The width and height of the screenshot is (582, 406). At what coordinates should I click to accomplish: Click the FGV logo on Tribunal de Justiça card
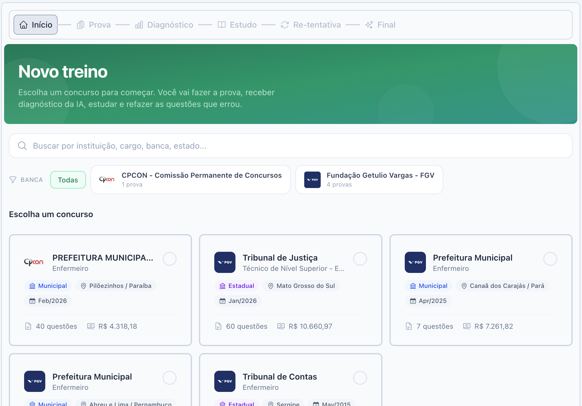point(225,262)
